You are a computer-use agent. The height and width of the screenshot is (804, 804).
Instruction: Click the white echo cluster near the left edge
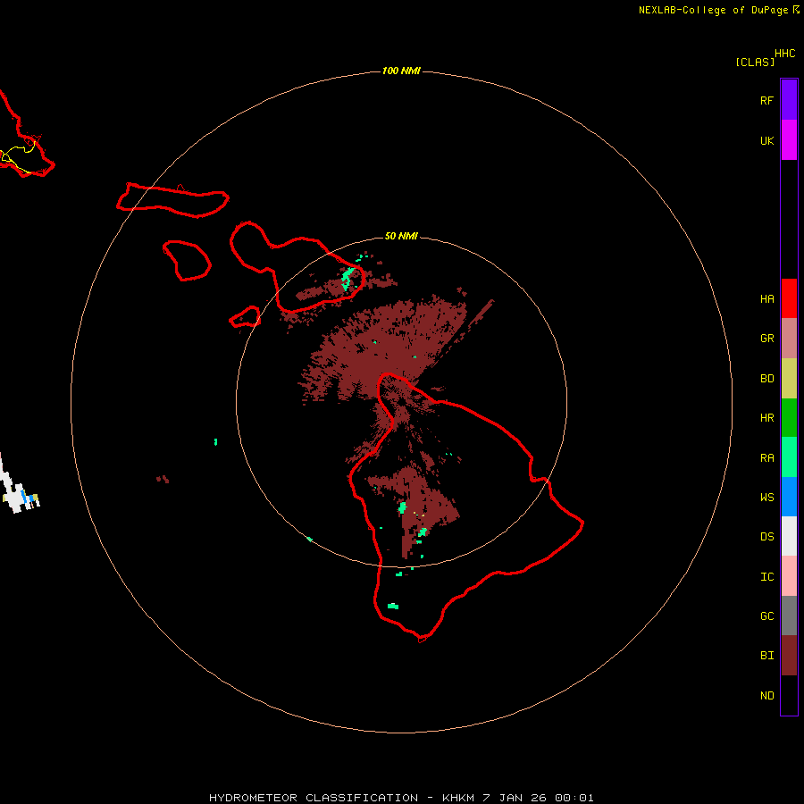click(18, 490)
